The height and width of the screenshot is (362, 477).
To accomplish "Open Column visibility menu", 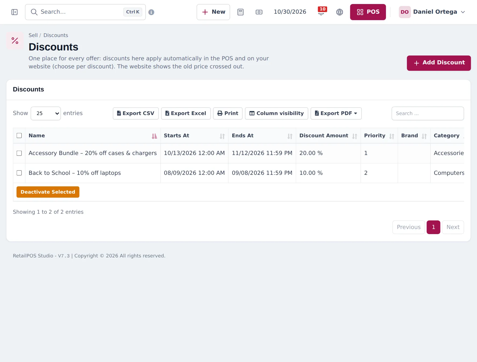I will [276, 113].
